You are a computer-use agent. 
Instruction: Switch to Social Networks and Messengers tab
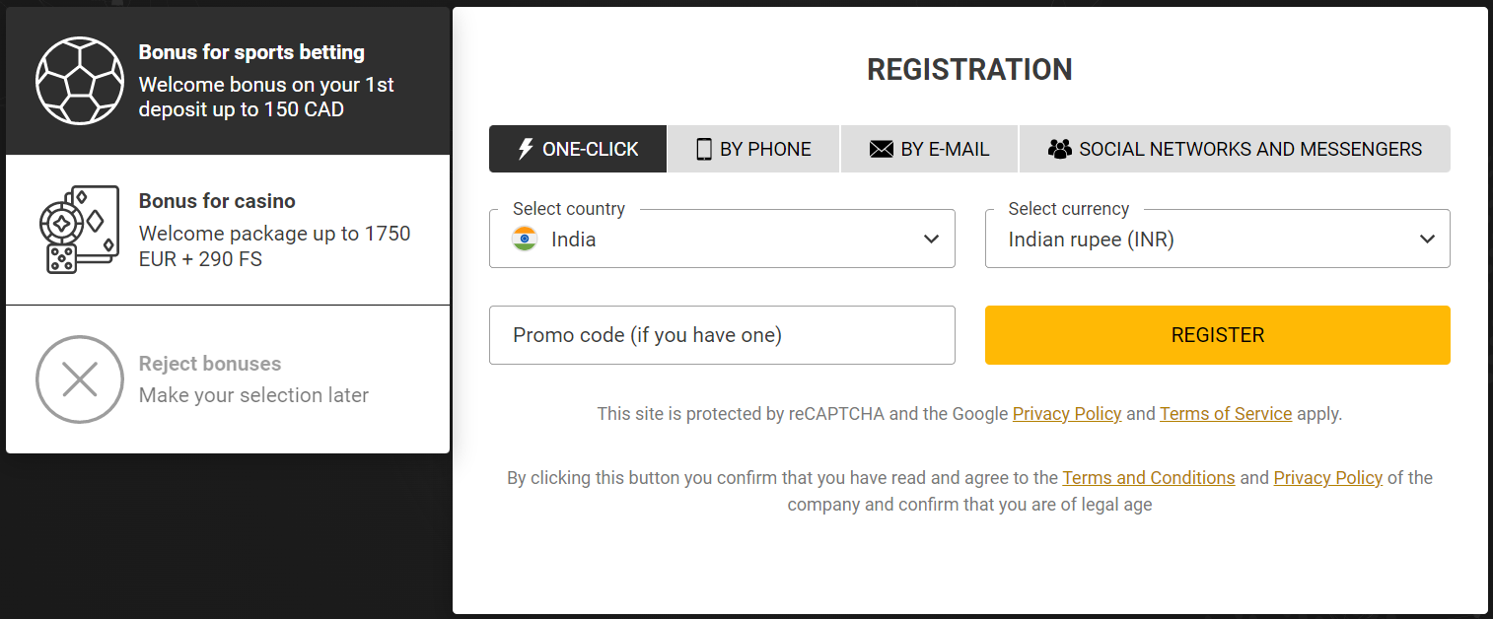tap(1235, 149)
